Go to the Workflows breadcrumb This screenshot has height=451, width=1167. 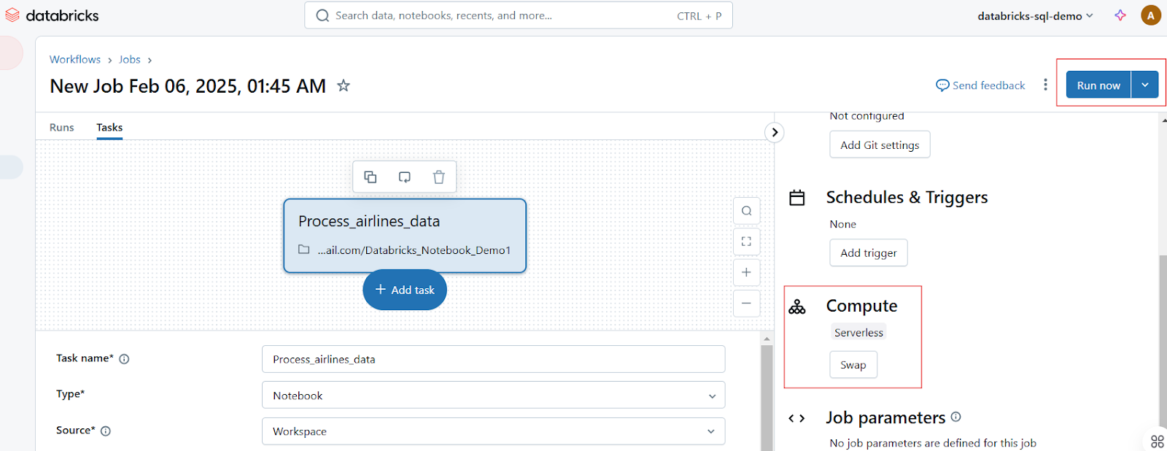(x=75, y=59)
